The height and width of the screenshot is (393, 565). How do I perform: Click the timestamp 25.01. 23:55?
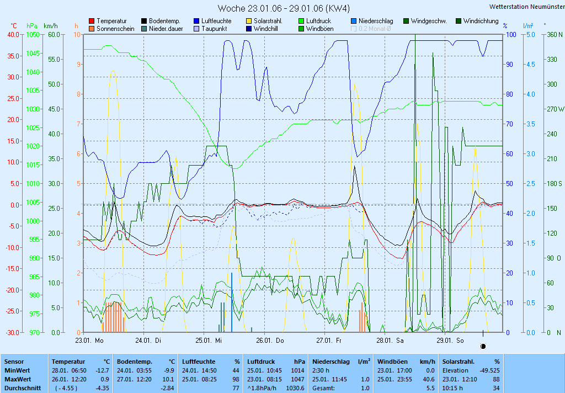point(395,379)
